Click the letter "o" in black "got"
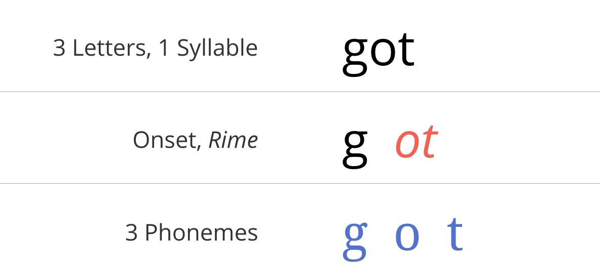 coord(383,53)
